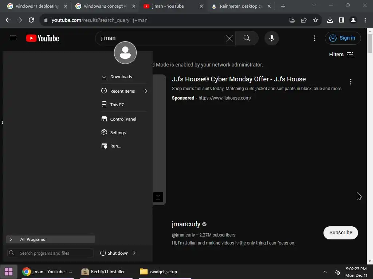The width and height of the screenshot is (373, 279).
Task: Go forward in Chrome
Action: (20, 20)
